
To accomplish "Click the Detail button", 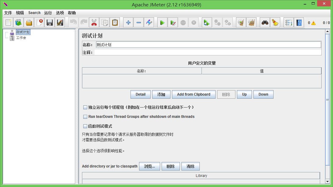I will [141, 94].
